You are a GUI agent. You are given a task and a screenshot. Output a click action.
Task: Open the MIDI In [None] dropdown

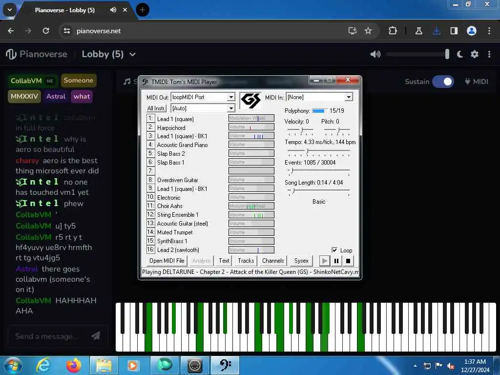click(349, 97)
